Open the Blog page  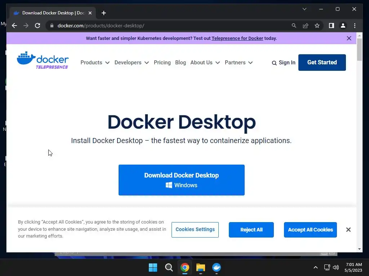pyautogui.click(x=181, y=63)
